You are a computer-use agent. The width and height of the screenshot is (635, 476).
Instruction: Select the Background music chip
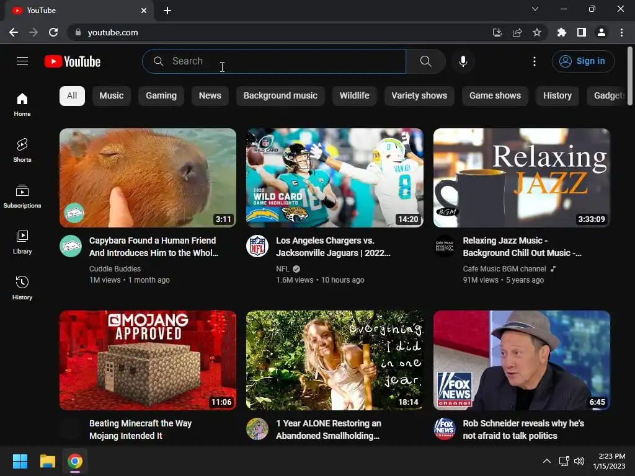(280, 96)
